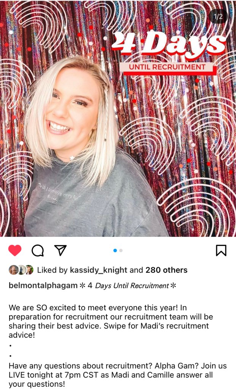Screen dimensions: 236x389
Task: Jump to the second gray carousel dot
Action: coord(121,251)
